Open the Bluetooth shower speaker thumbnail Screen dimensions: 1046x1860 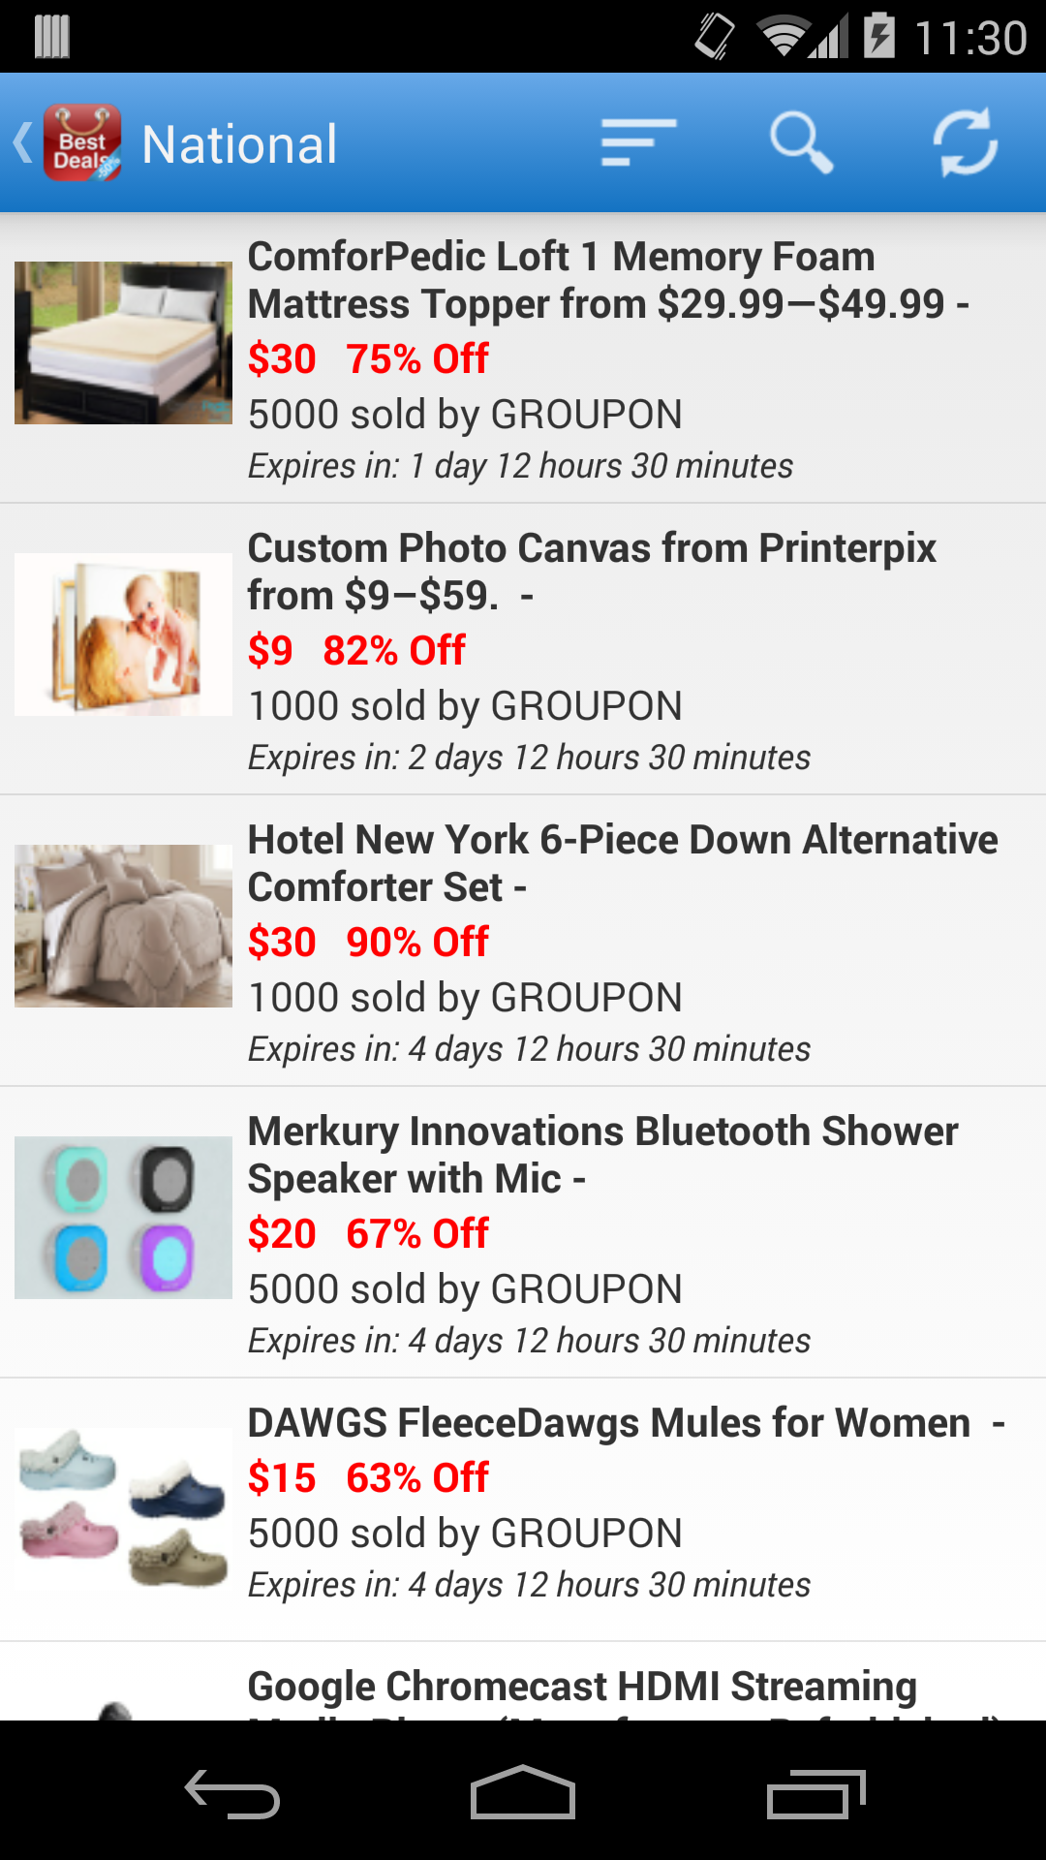pyautogui.click(x=123, y=1218)
